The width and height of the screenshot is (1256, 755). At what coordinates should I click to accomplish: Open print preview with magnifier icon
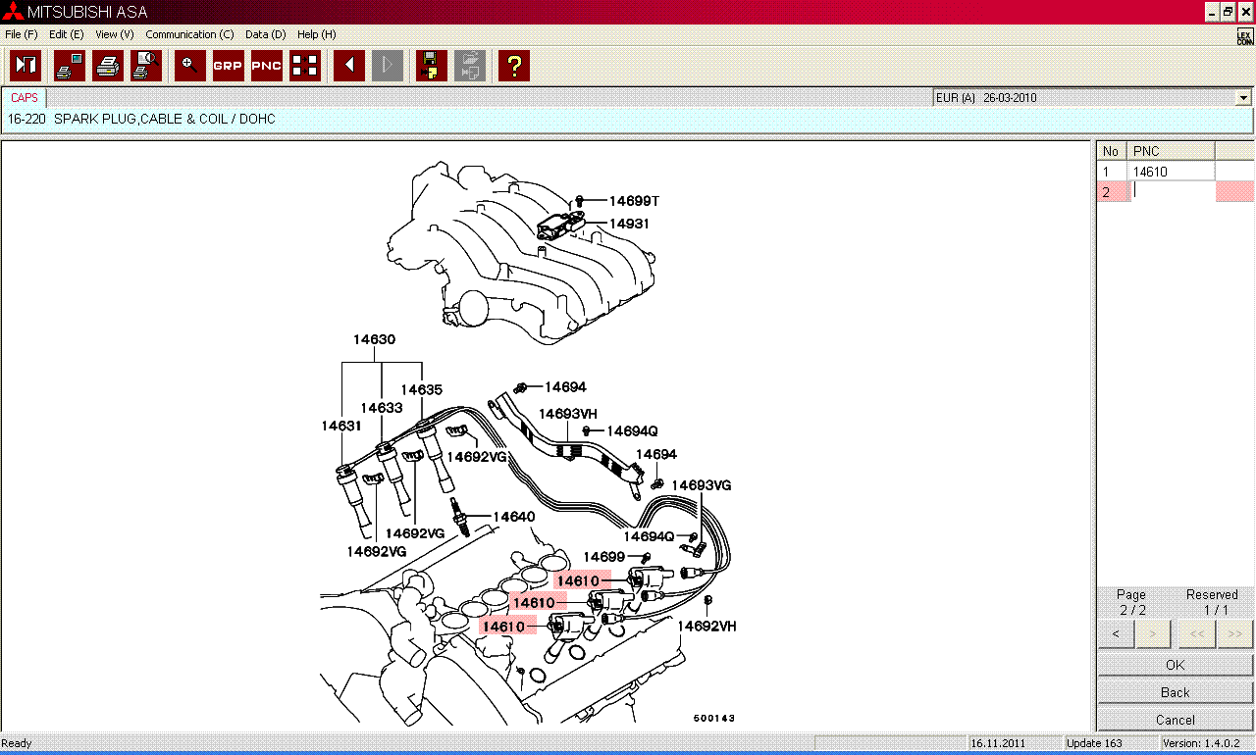click(x=146, y=66)
